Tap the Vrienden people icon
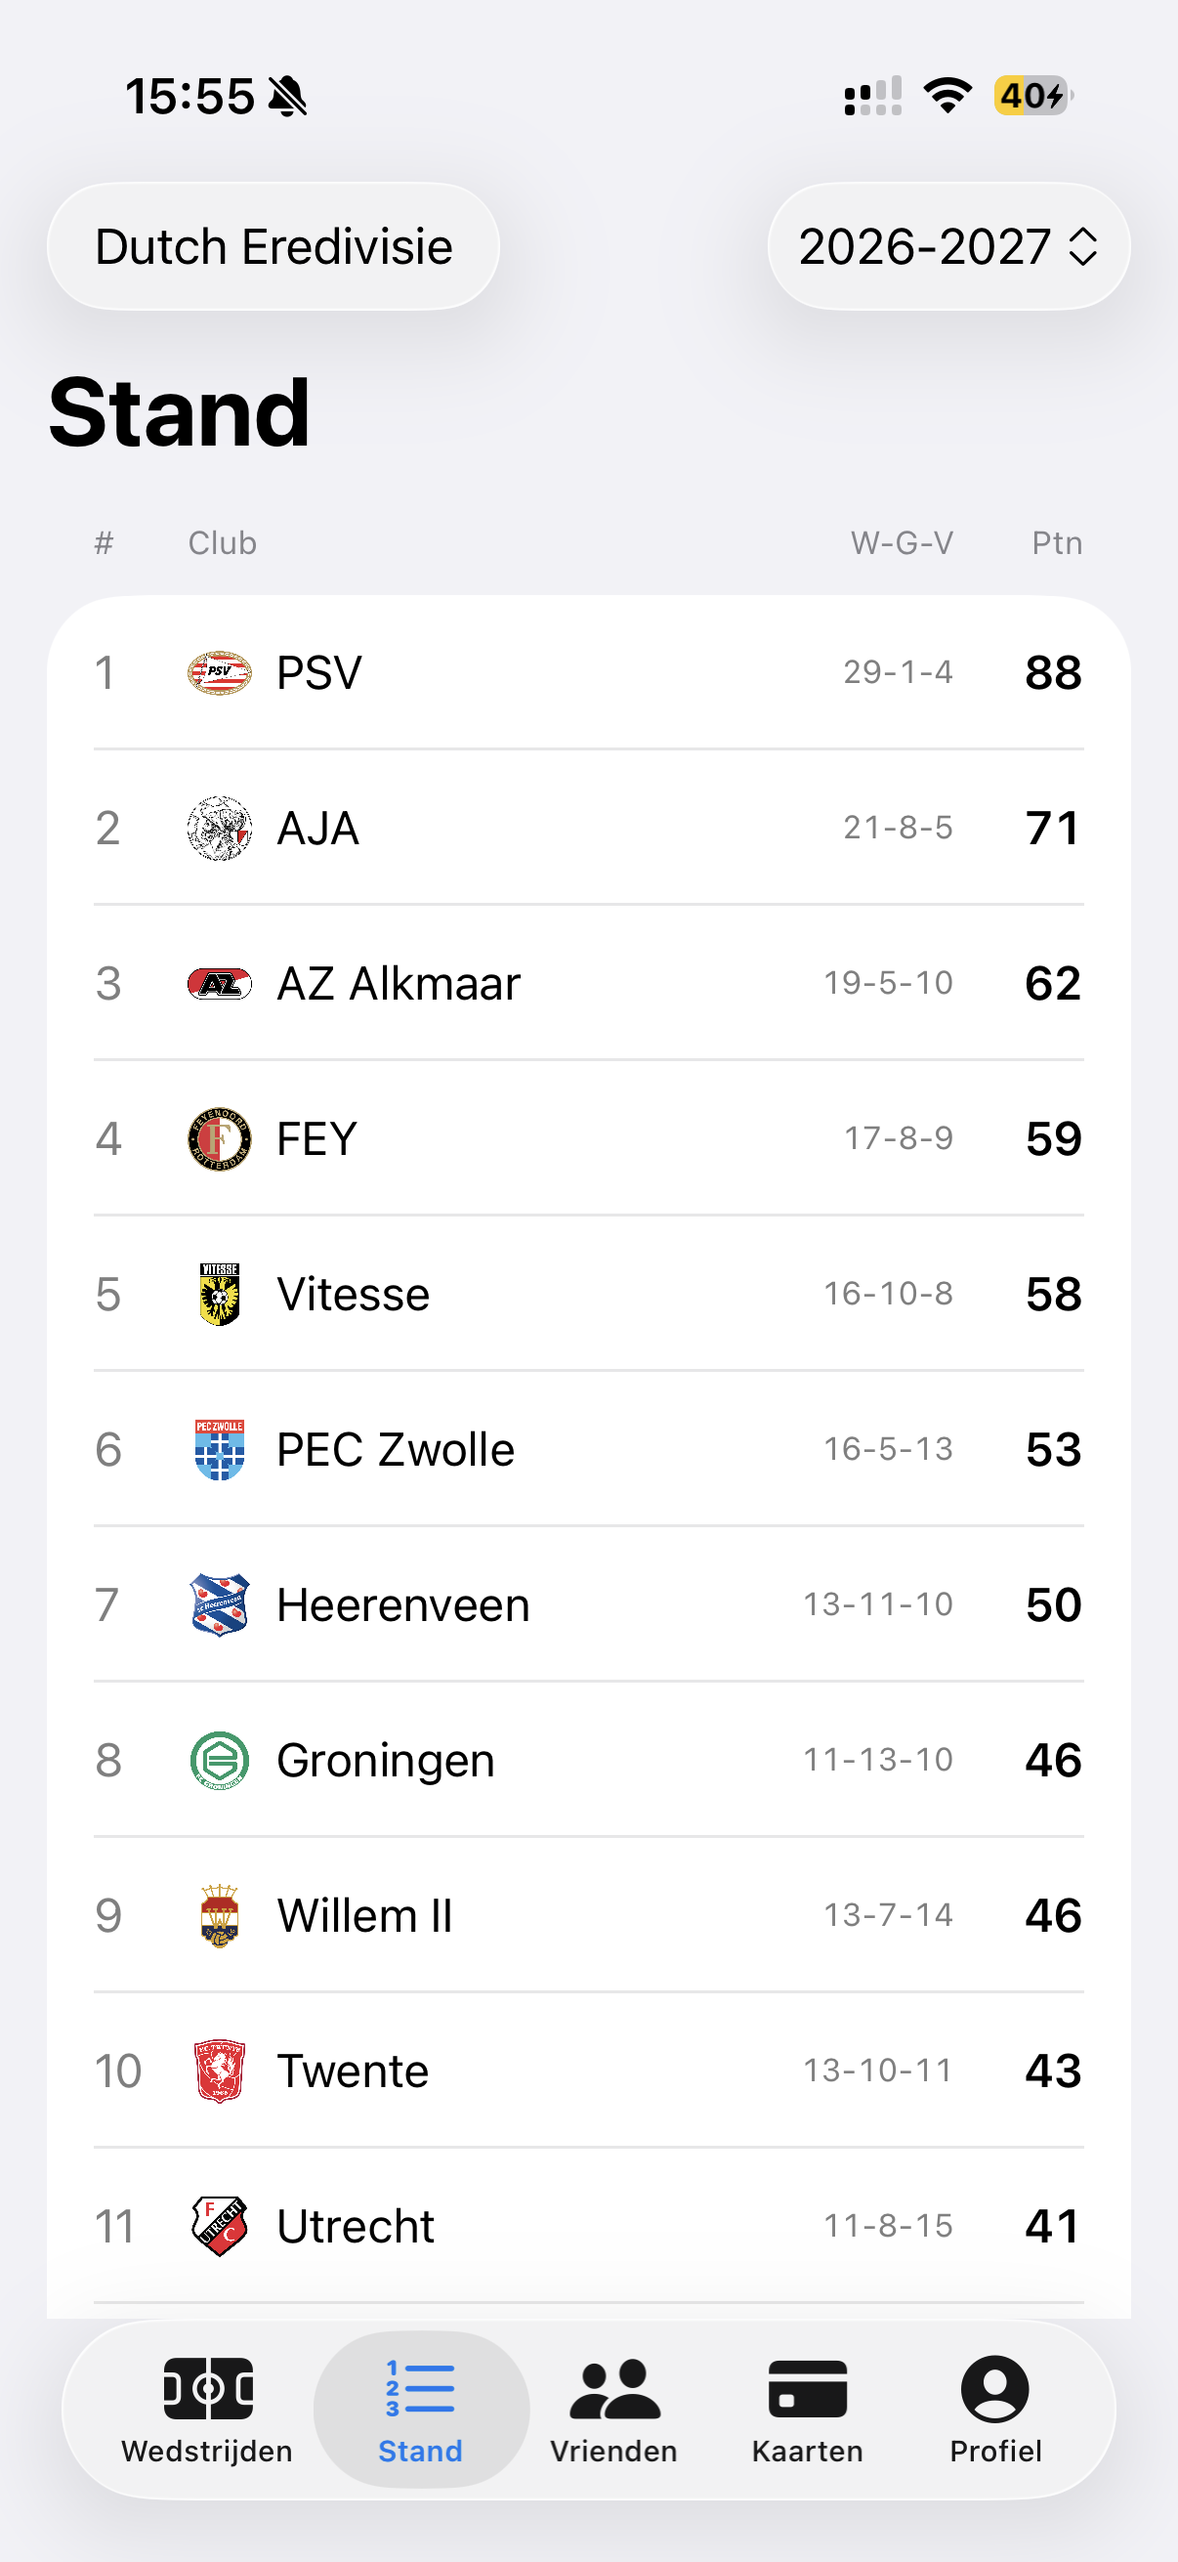The height and width of the screenshot is (2562, 1178). (x=613, y=2388)
